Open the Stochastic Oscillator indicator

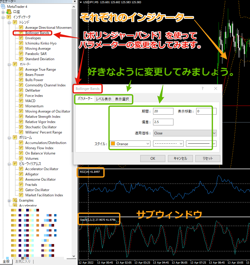tap(40, 127)
